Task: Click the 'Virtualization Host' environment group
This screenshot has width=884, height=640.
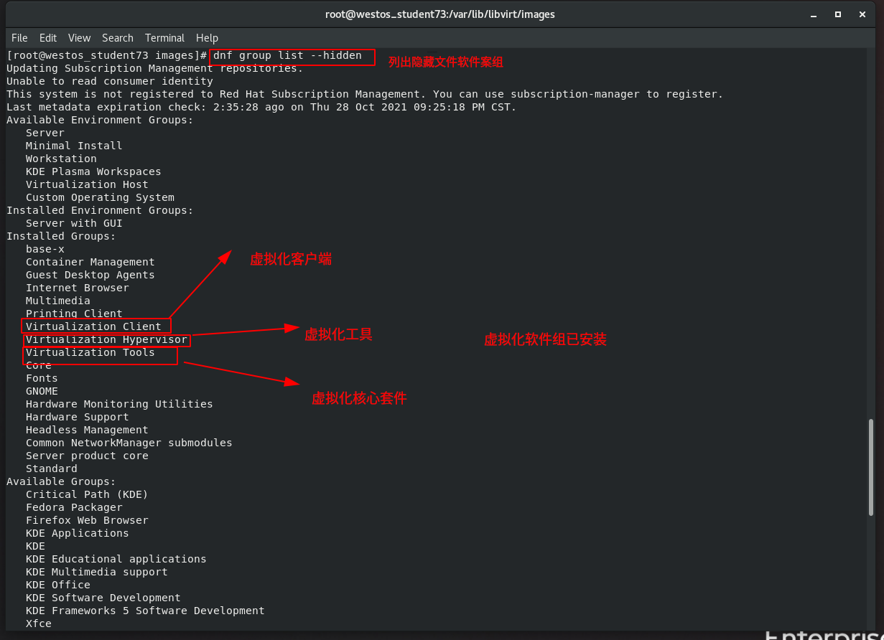Action: [x=87, y=184]
